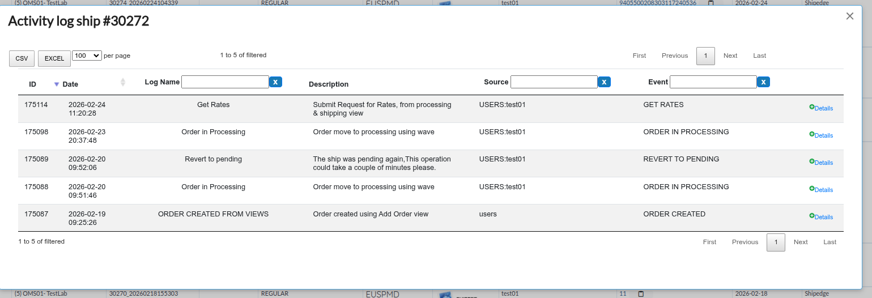Click the Get Rates log name cell

(x=213, y=104)
